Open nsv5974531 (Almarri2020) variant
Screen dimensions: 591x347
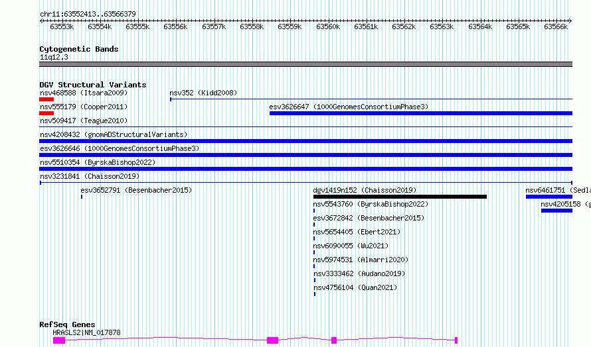pos(361,260)
